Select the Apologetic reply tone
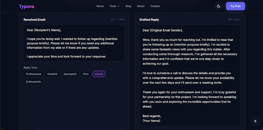 coord(70,74)
